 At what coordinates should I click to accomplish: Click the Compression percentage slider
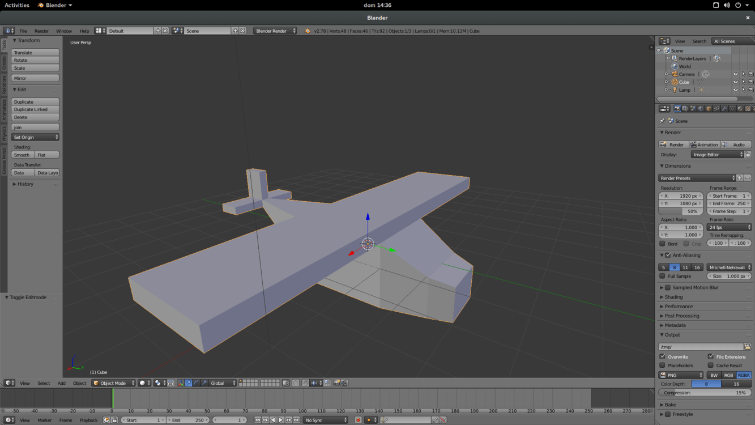[705, 393]
